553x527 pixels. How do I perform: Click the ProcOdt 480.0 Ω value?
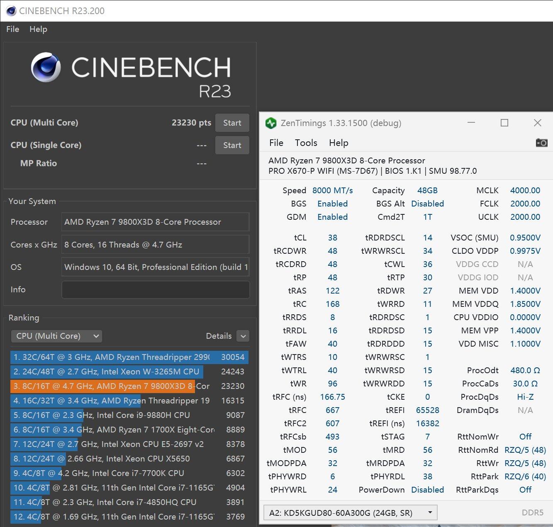(x=525, y=370)
